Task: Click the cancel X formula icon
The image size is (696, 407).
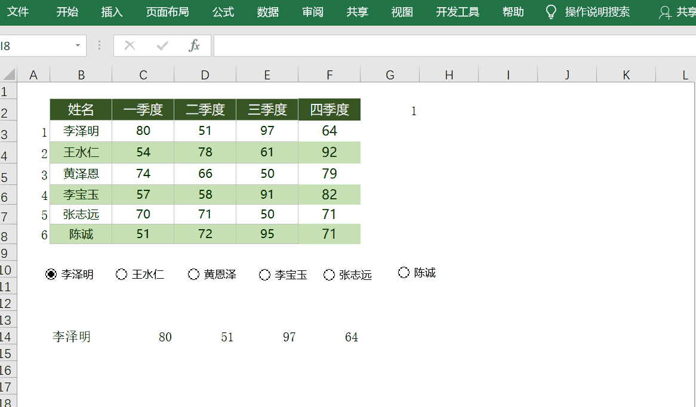Action: point(130,45)
